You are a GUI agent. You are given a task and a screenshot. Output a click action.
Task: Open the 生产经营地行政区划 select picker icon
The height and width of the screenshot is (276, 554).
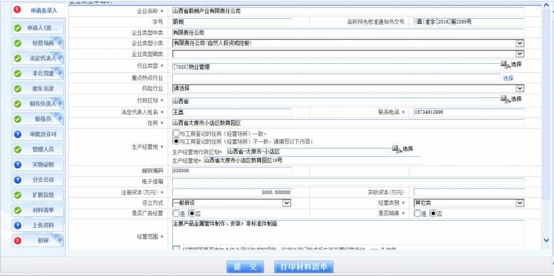point(396,149)
